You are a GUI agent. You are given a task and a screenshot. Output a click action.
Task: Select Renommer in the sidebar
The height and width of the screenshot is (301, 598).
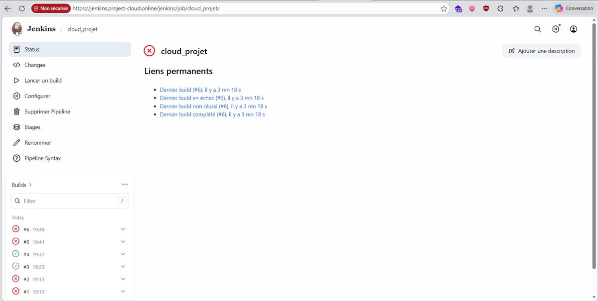pos(70,142)
